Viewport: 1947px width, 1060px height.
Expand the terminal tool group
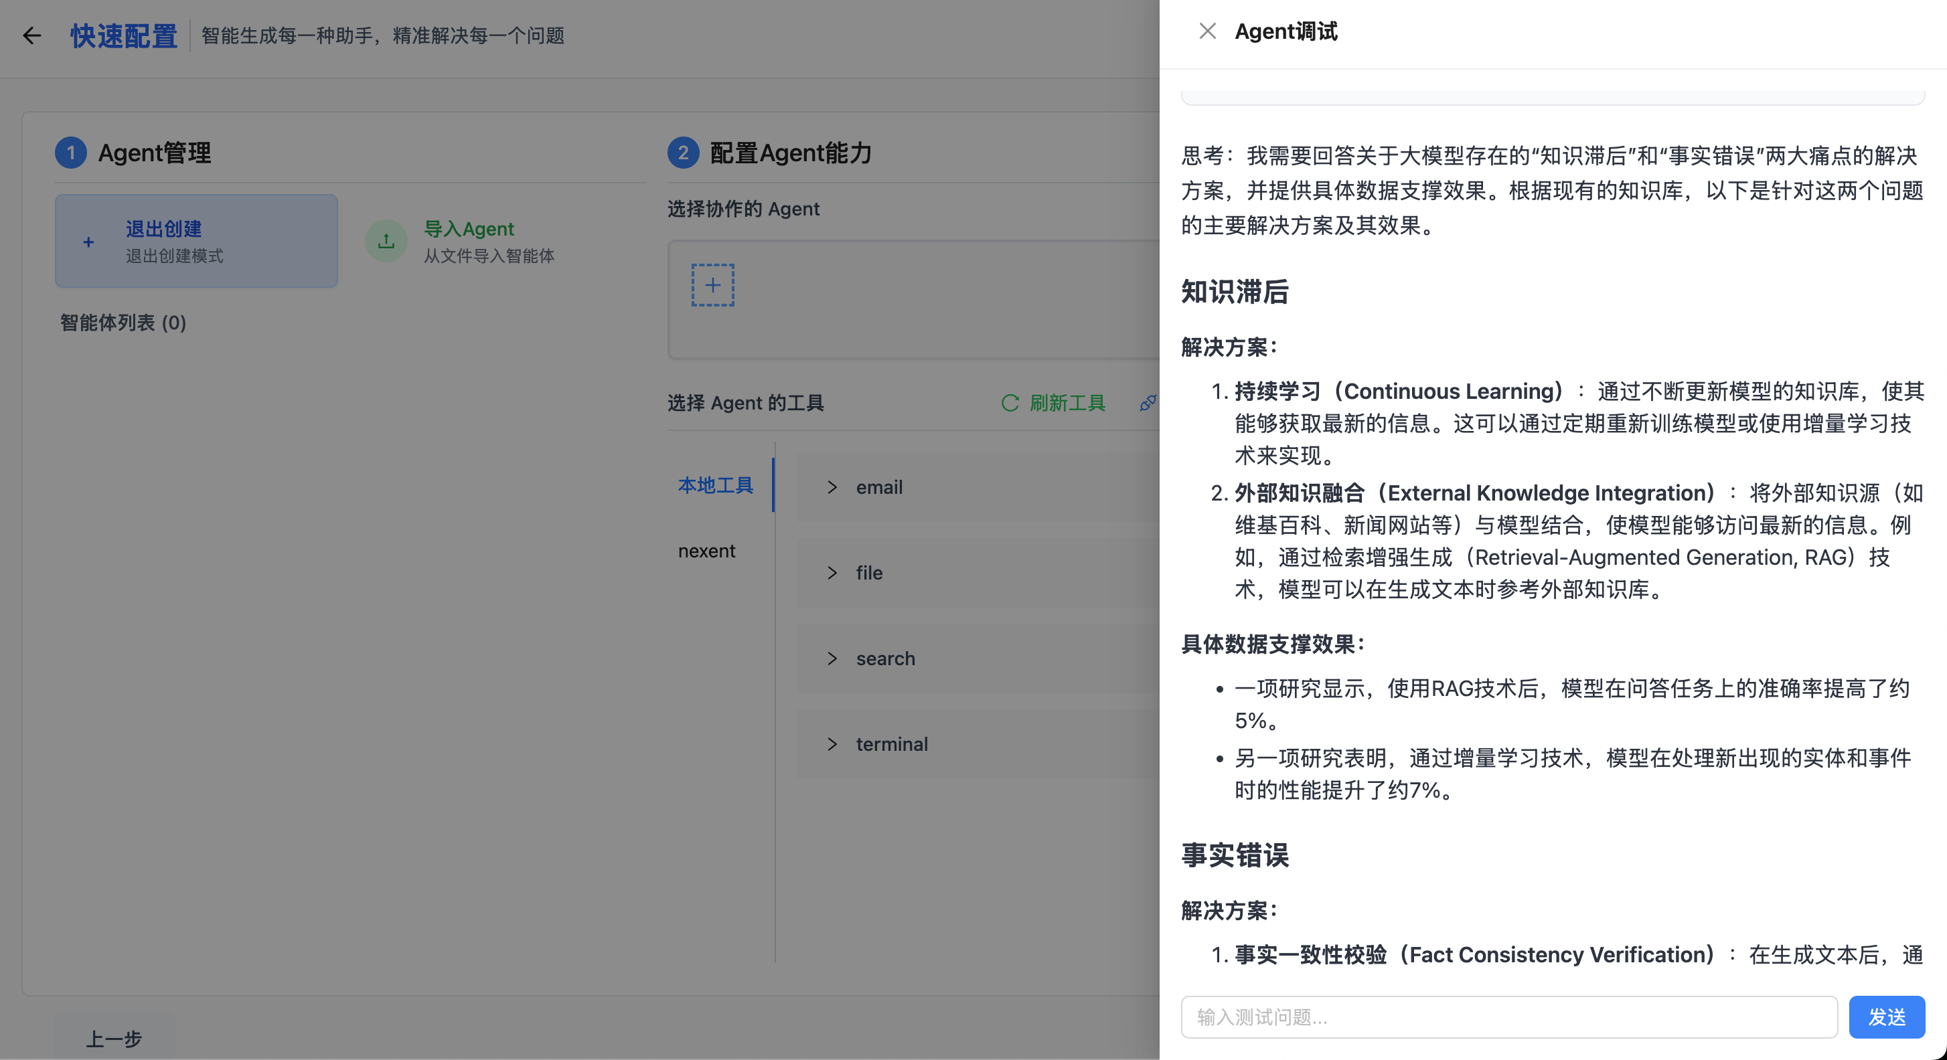click(832, 744)
